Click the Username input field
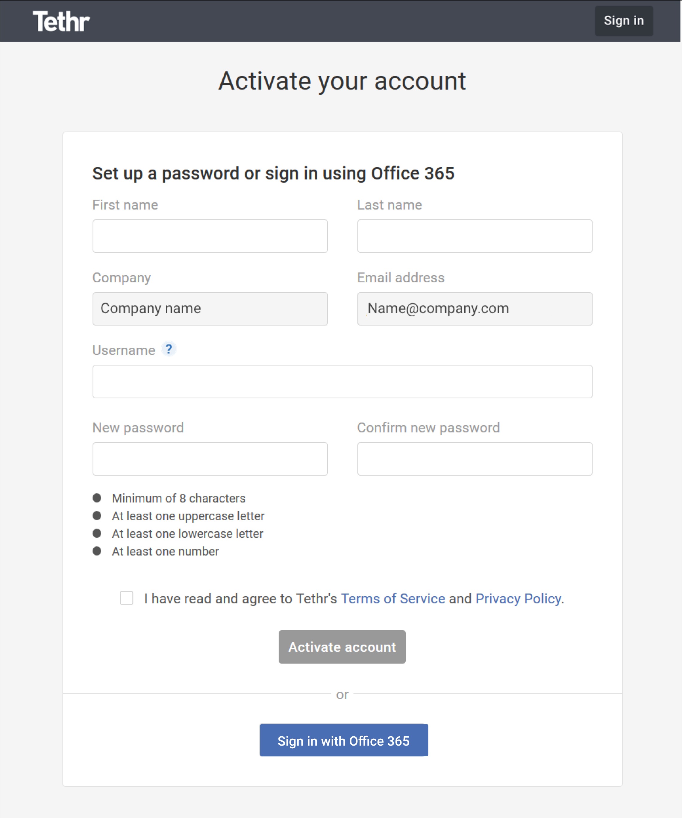682x818 pixels. click(x=342, y=382)
